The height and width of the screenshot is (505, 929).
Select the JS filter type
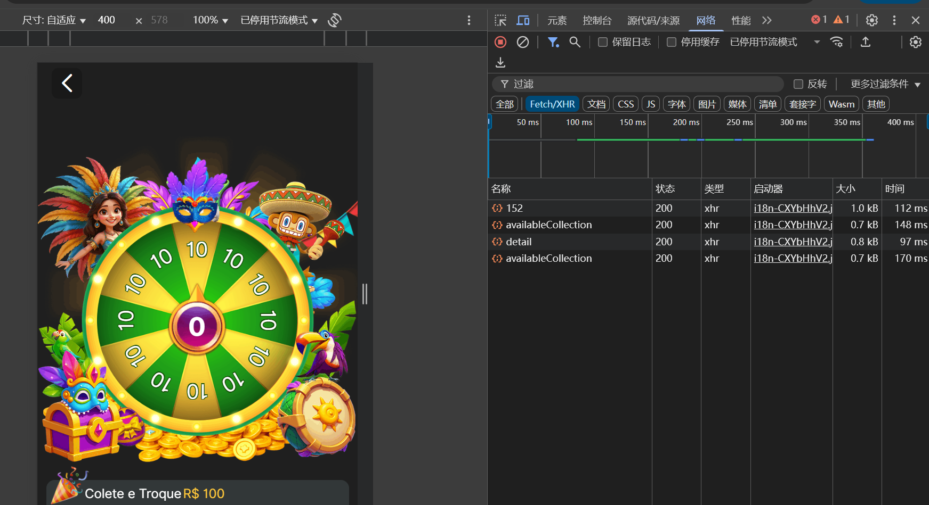(x=651, y=104)
